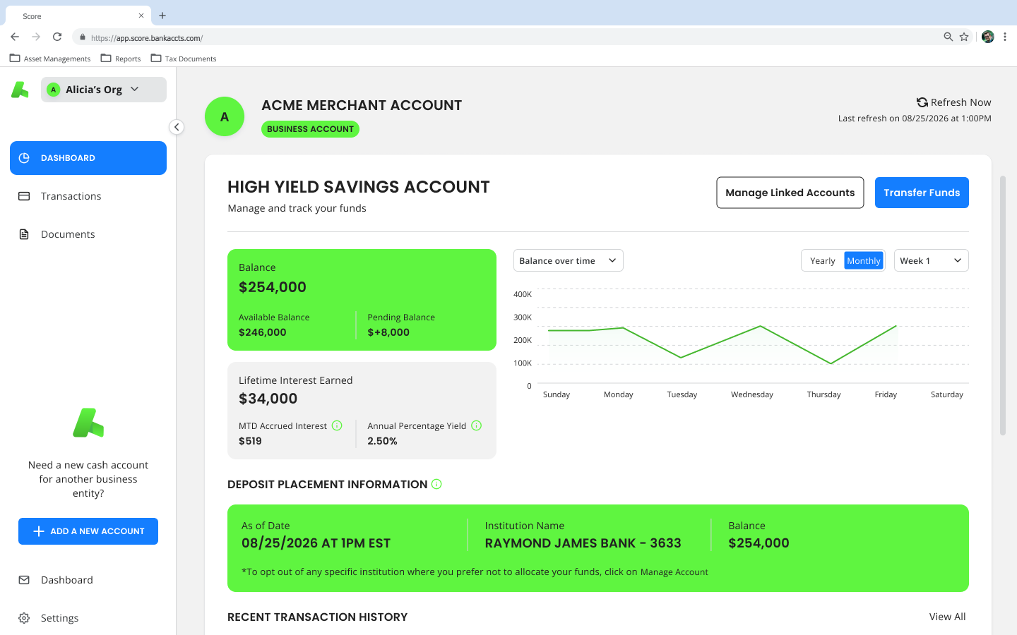Click the Friday label on chart axis

pos(886,394)
